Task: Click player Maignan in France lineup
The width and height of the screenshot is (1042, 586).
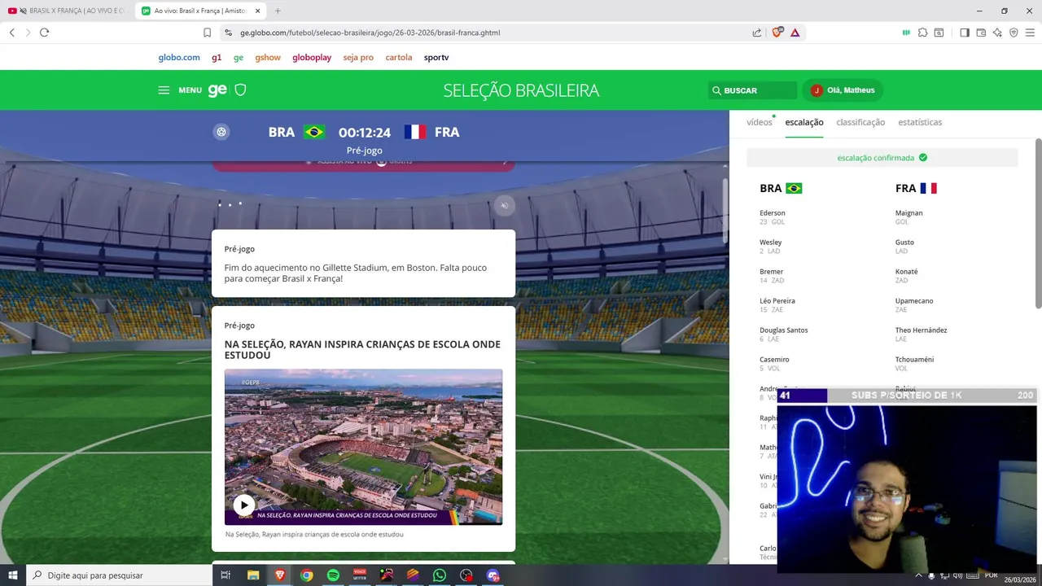Action: point(909,213)
